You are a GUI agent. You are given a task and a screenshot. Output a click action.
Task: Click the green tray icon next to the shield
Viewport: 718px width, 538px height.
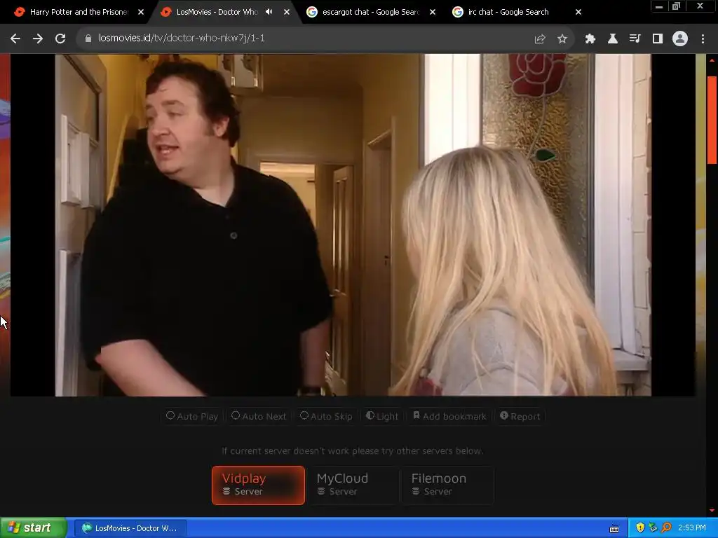click(x=653, y=528)
